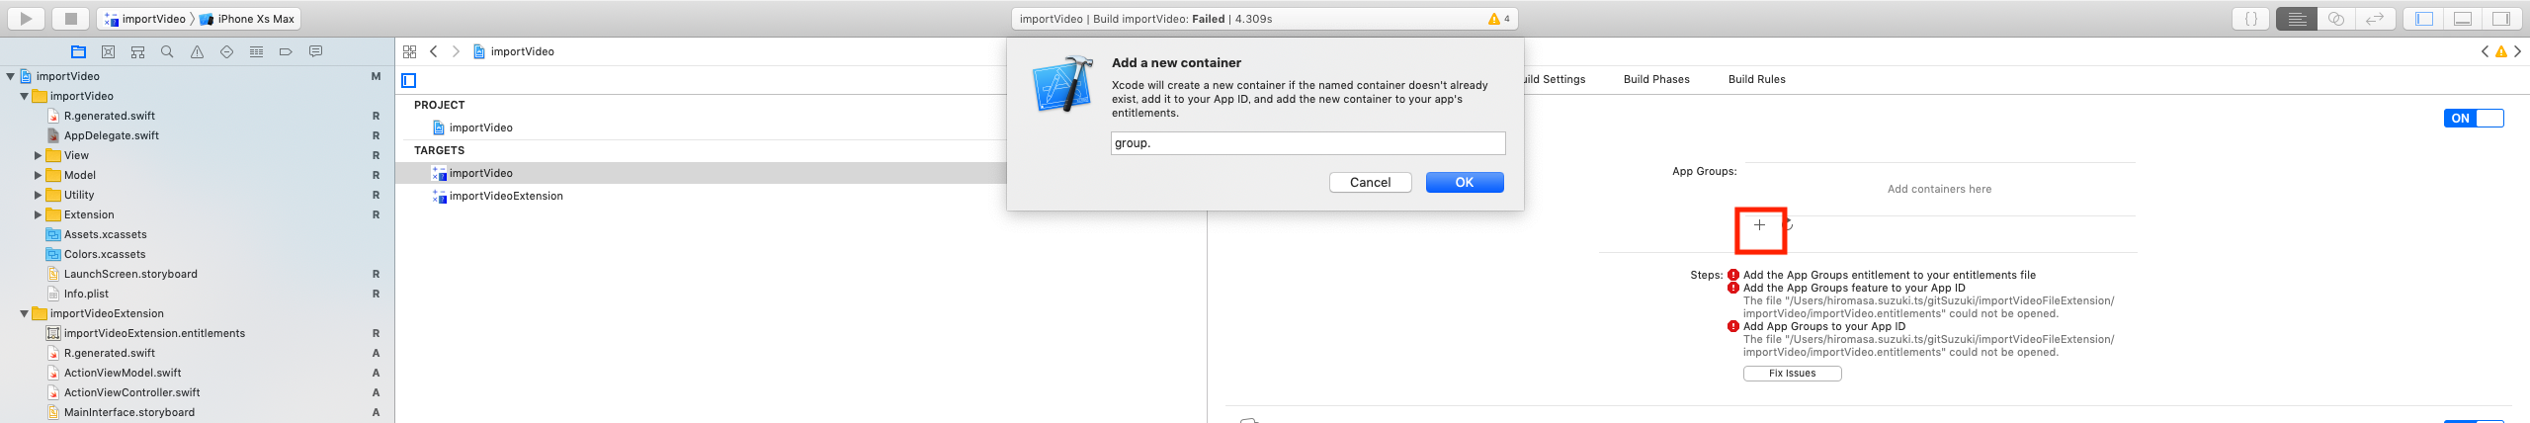Switch to the Build Phases tab

(1656, 79)
